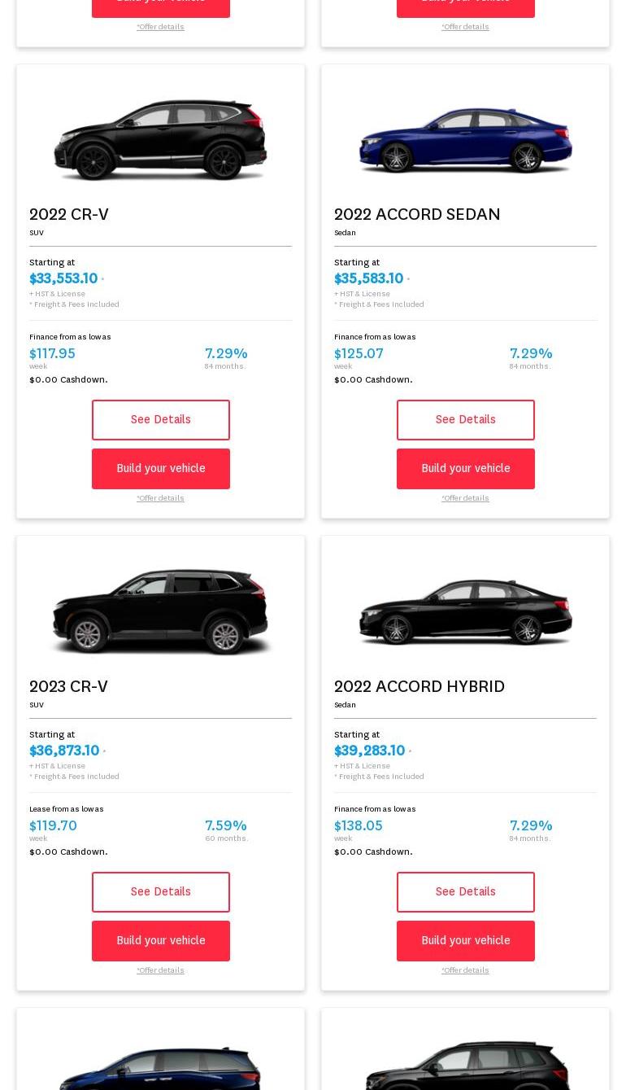Viewport: 626px width, 1090px height.
Task: Click the 2022 ACCORD SEDAN title
Action: point(417,215)
